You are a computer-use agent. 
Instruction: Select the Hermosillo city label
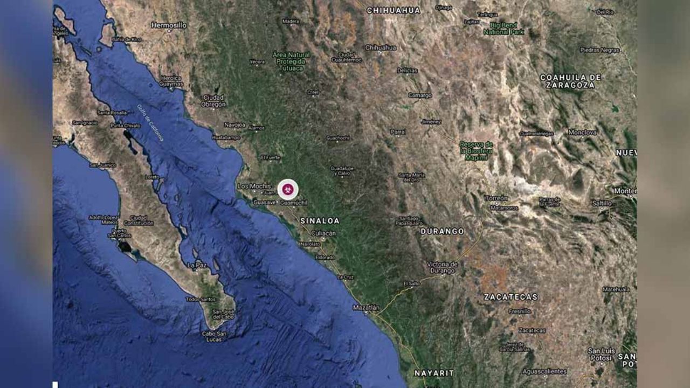click(169, 25)
